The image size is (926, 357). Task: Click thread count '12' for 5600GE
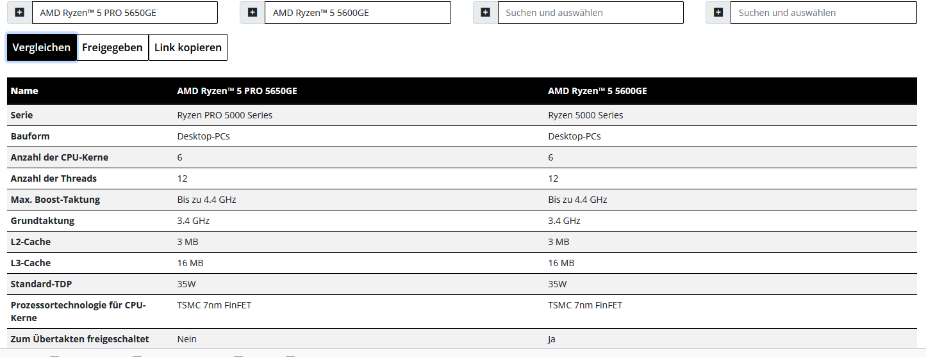pos(554,178)
